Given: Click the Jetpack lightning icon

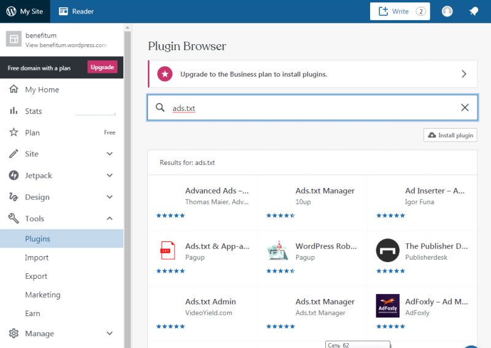Looking at the screenshot, I should point(14,175).
